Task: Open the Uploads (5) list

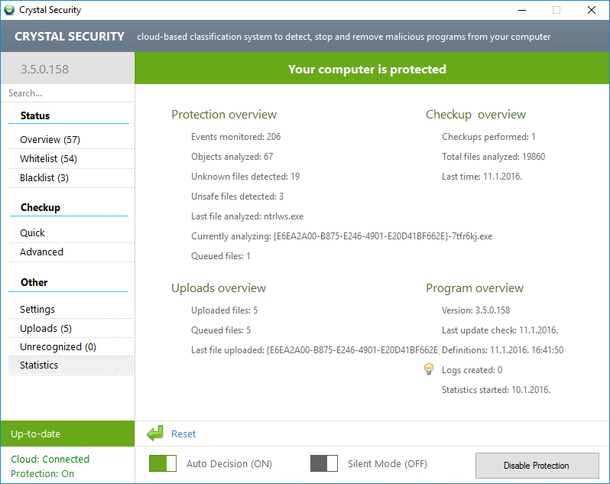Action: click(46, 328)
